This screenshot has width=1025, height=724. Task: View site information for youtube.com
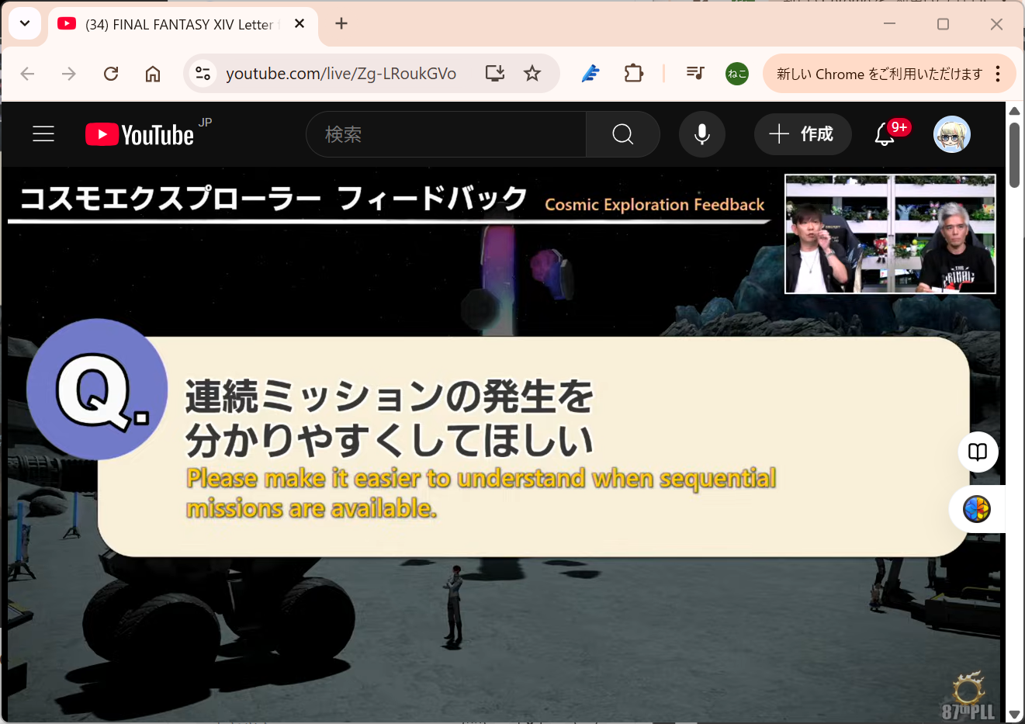203,74
